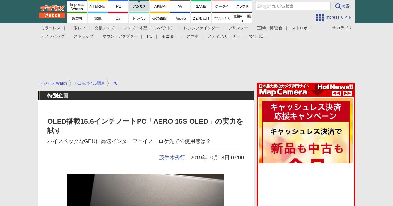This screenshot has width=393, height=206.
Task: Show 全カテゴリ list
Action: 342,28
